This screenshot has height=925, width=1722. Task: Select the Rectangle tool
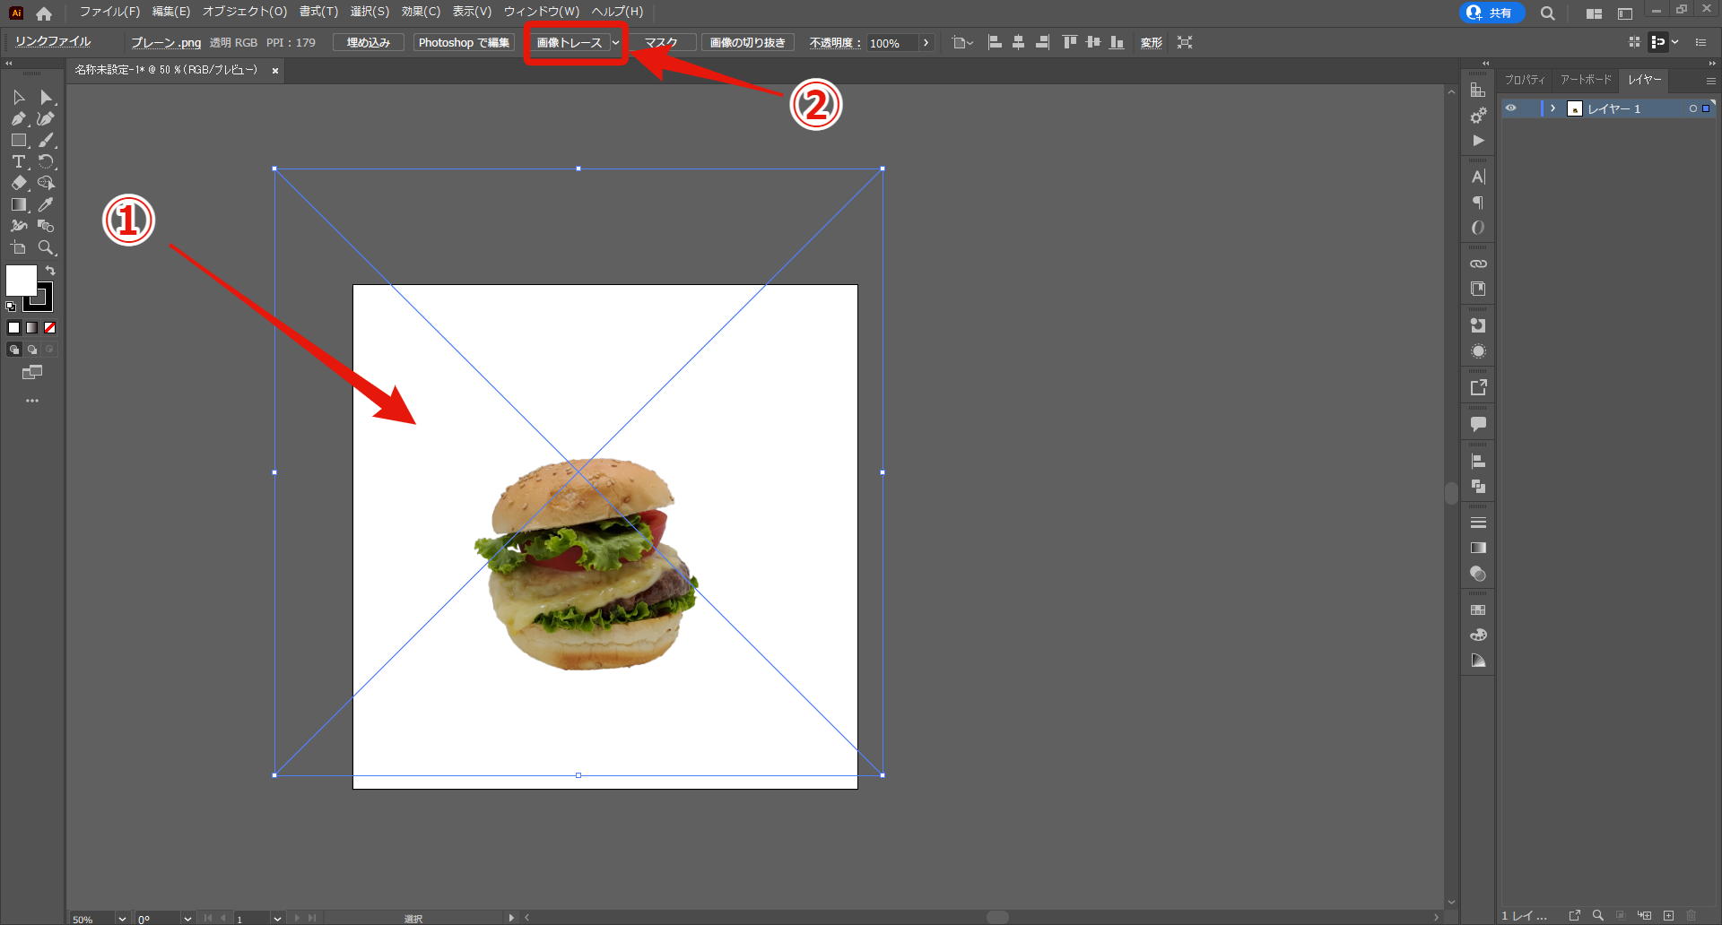(18, 140)
